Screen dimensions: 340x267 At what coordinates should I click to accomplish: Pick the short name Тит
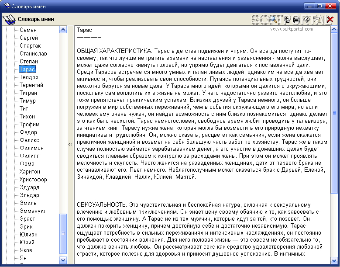[x=24, y=108]
